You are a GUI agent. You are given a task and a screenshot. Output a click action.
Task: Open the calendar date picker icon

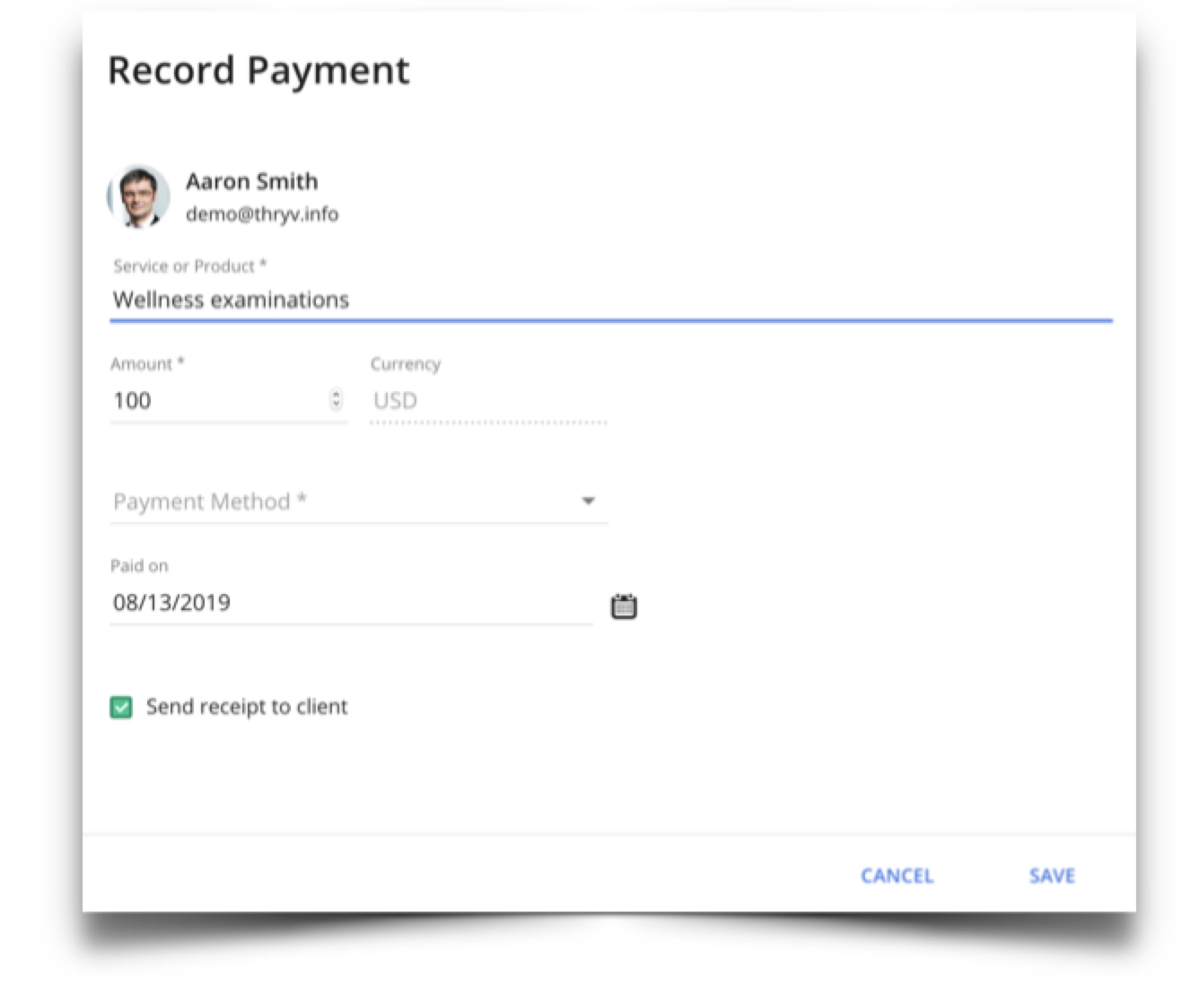(x=624, y=607)
